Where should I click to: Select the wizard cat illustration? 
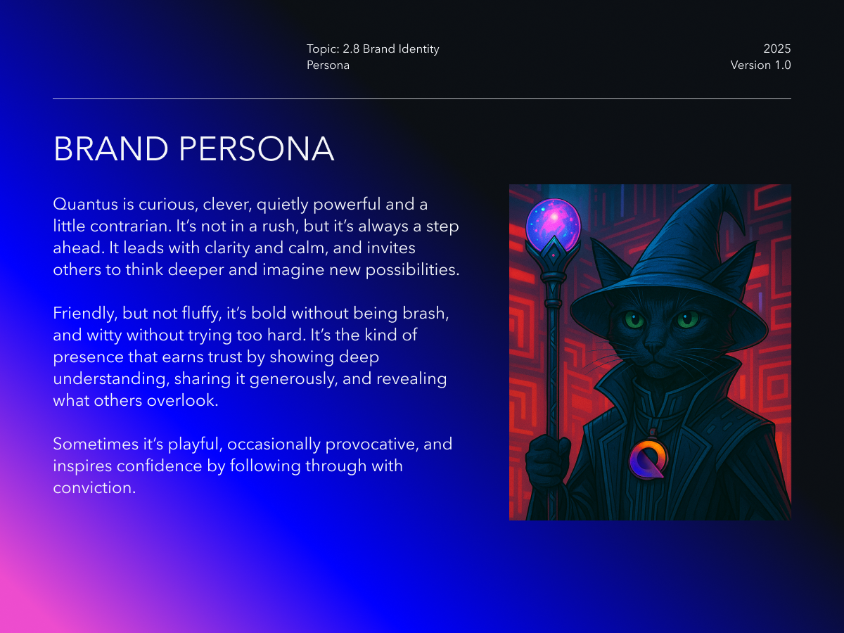pos(650,352)
